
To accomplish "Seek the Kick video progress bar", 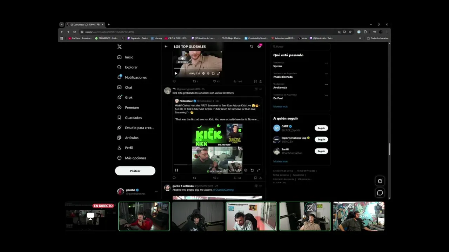I will click(217, 165).
